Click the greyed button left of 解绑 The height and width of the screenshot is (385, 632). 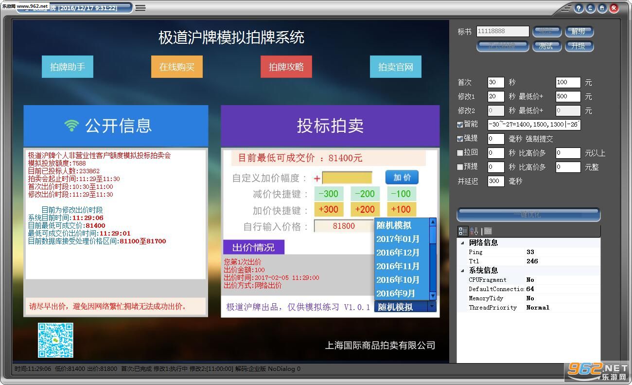coord(546,31)
